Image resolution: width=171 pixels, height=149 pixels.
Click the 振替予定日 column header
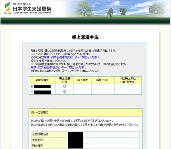pyautogui.click(x=103, y=80)
